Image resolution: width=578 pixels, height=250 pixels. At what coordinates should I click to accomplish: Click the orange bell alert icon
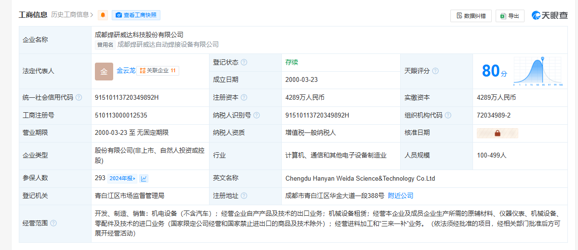[x=103, y=15]
